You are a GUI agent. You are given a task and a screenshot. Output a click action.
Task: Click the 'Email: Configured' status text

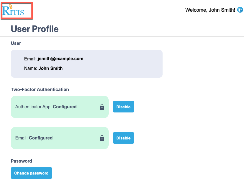click(34, 138)
